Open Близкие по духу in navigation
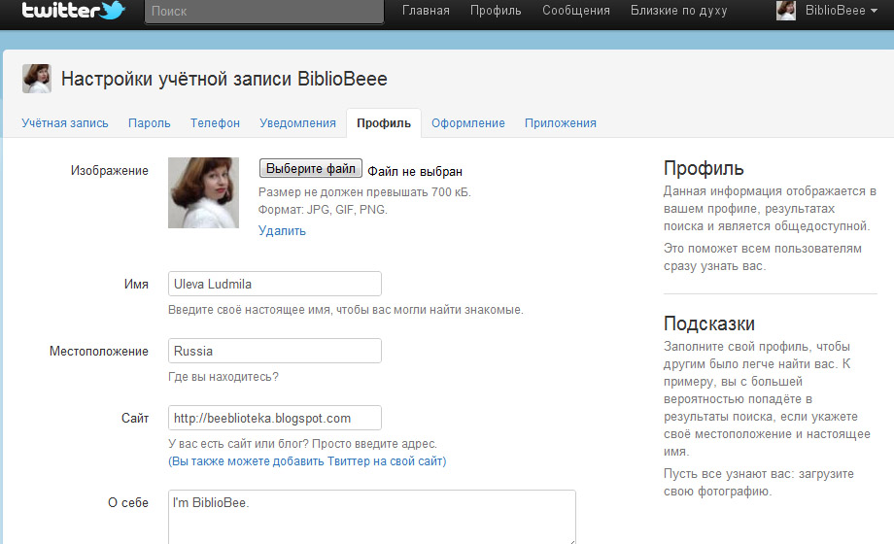 [x=678, y=11]
